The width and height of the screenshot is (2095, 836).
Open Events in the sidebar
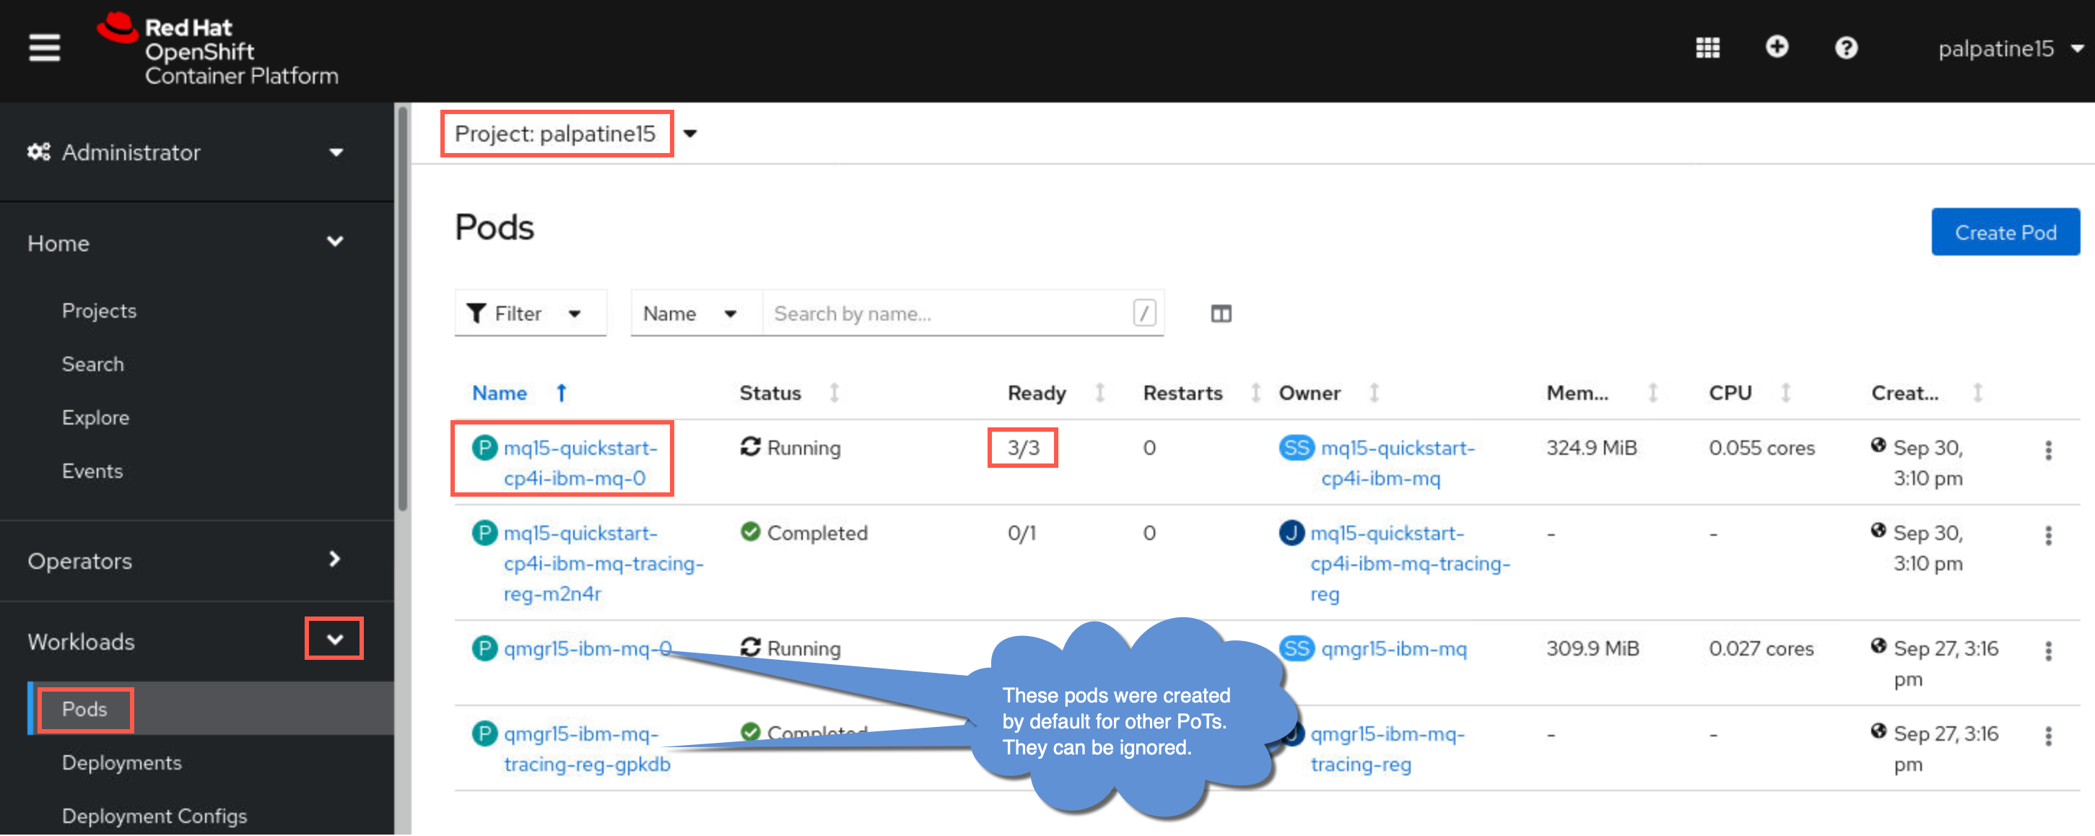coord(92,471)
